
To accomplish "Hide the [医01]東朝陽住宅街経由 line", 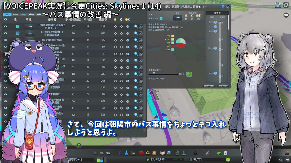I will (x=5, y=27).
